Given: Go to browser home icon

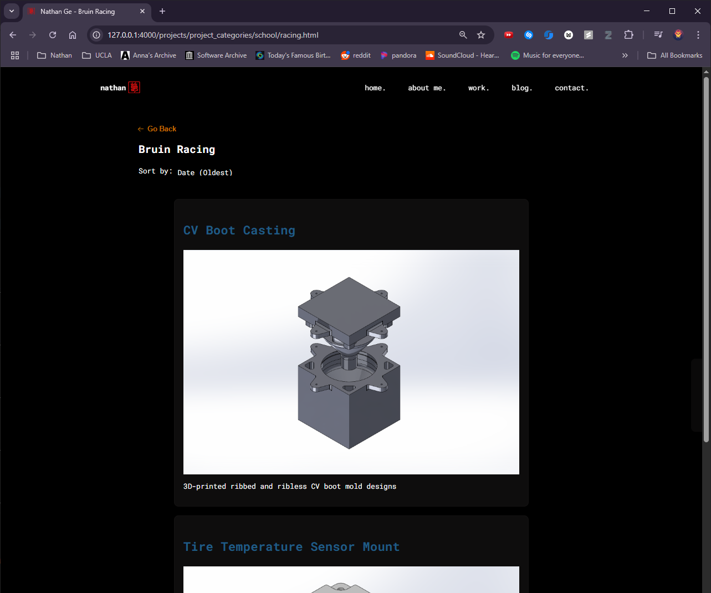Looking at the screenshot, I should [x=73, y=35].
